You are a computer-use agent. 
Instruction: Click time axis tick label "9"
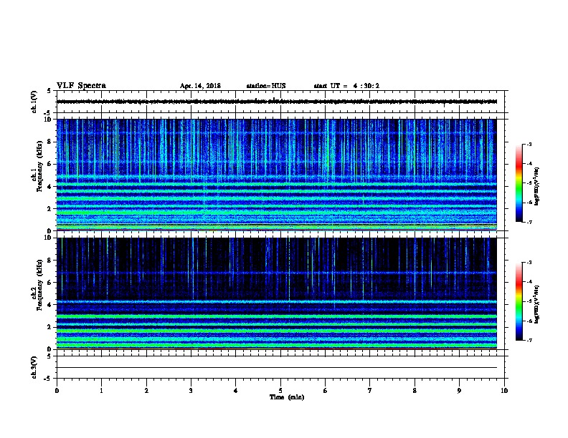tap(459, 391)
